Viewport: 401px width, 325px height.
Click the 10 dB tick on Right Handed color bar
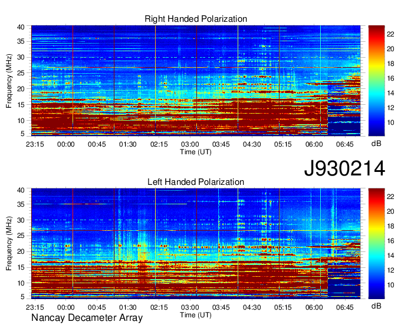click(x=390, y=122)
